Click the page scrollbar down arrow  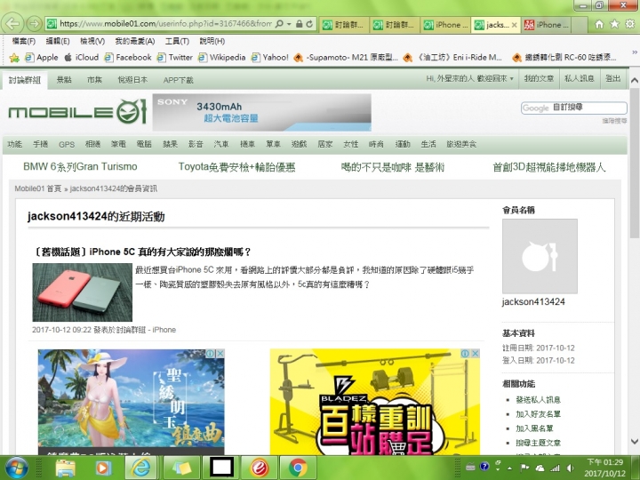click(635, 441)
